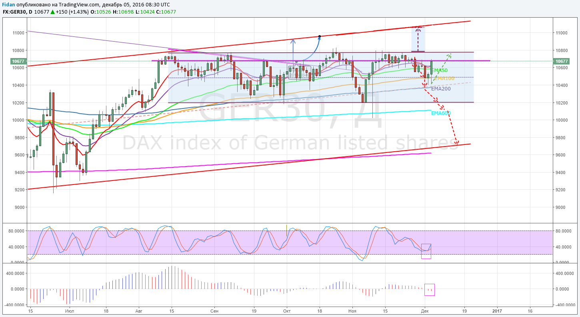Click the Окт label on time axis
Viewport: 580px width, 317px height.
tap(286, 311)
